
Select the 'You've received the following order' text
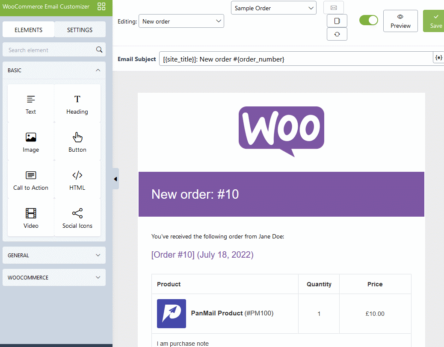218,236
